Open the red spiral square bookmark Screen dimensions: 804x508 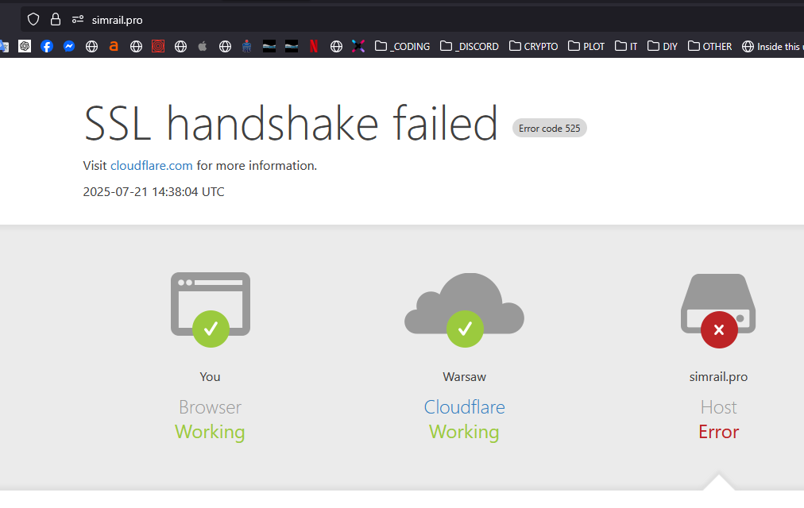[x=158, y=46]
